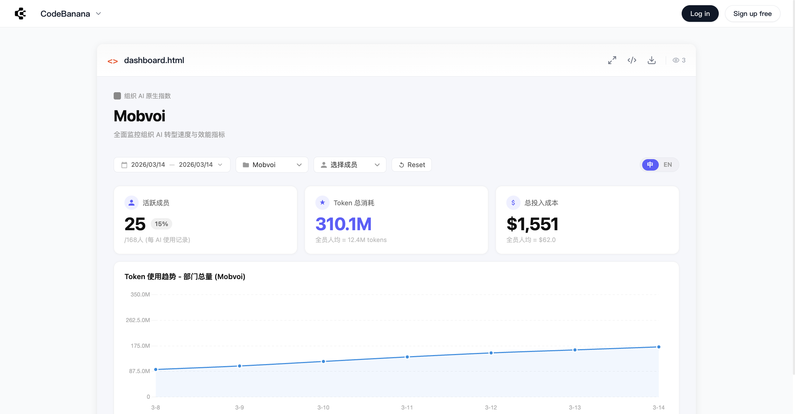The width and height of the screenshot is (795, 414).
Task: Expand the date range dropdown chevron
Action: point(220,165)
